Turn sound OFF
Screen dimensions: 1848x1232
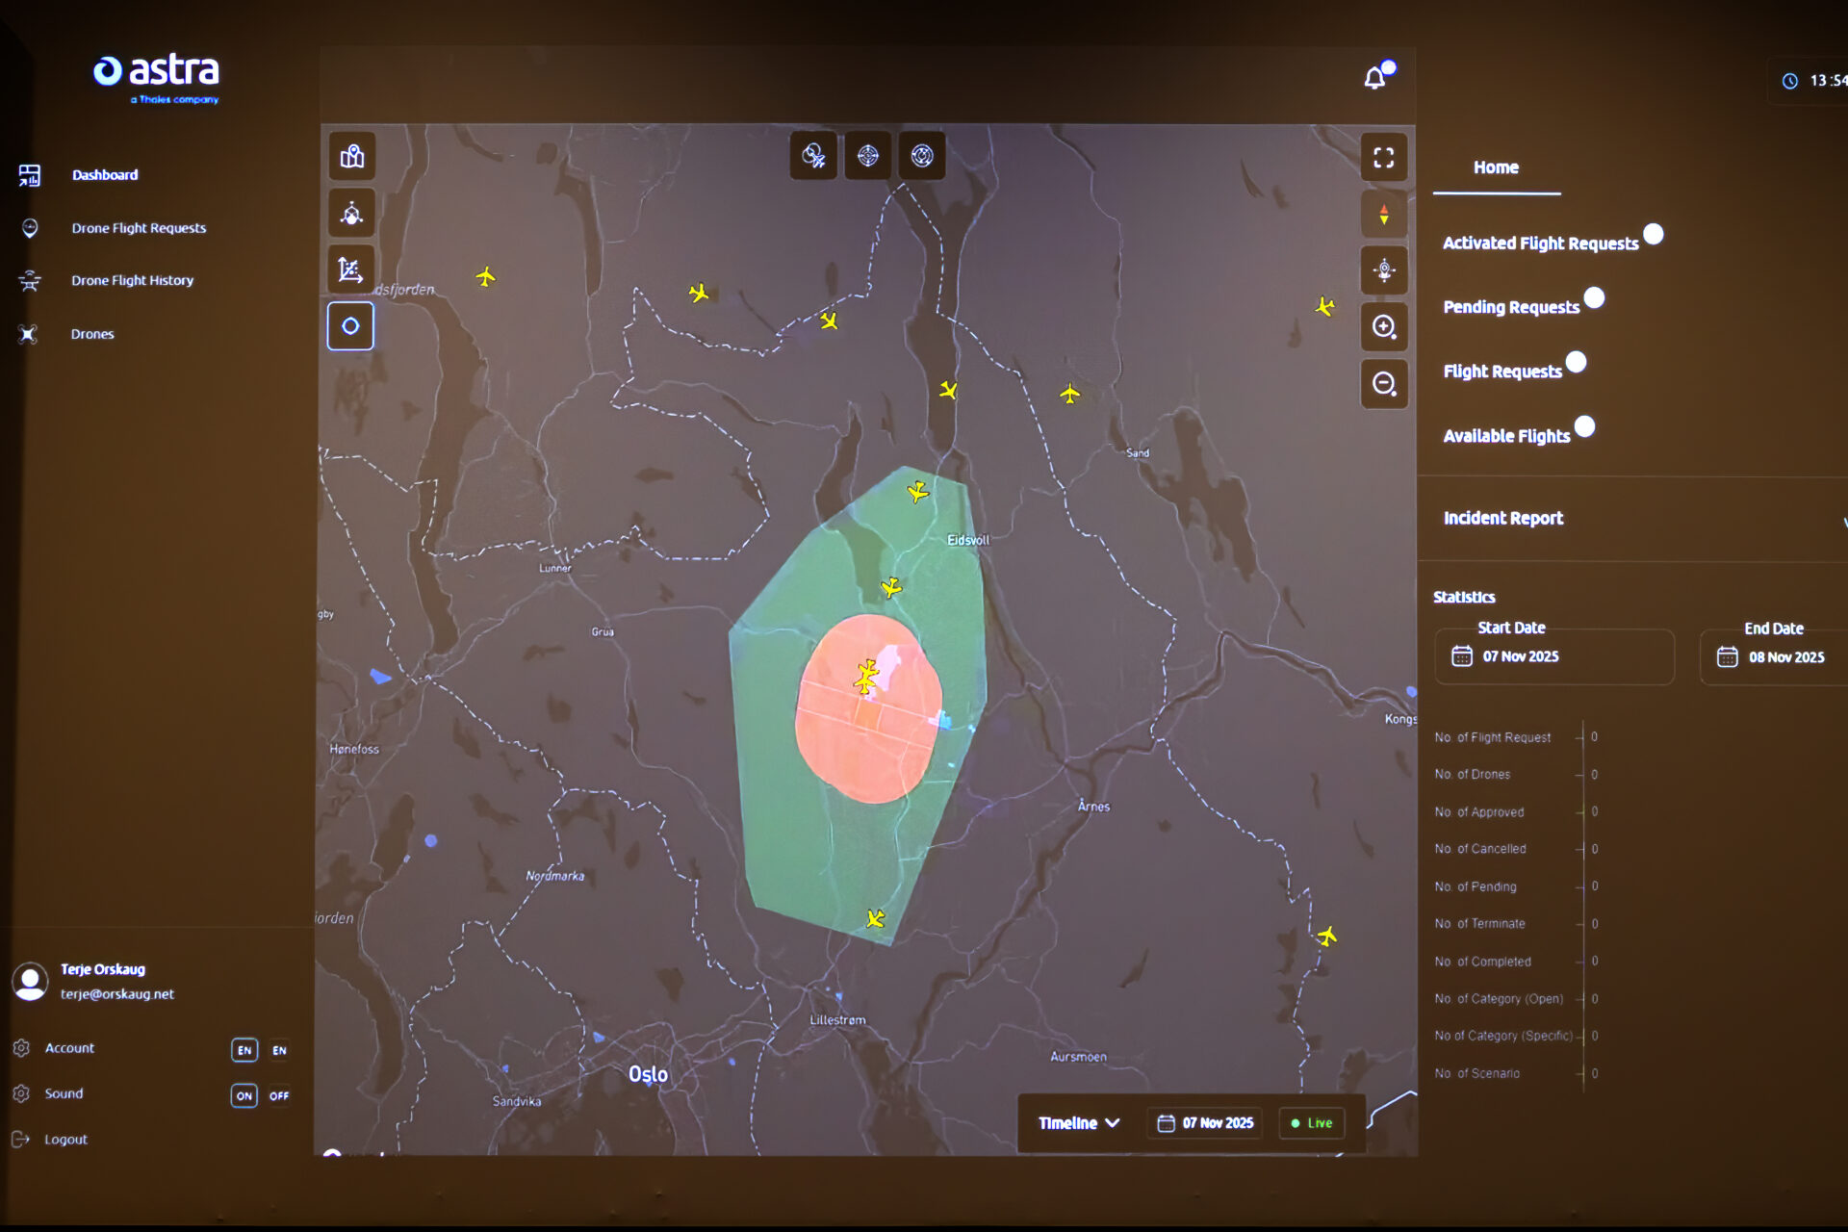click(x=279, y=1095)
